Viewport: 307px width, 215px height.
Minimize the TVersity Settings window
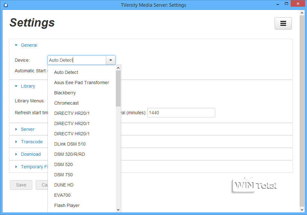277,4
